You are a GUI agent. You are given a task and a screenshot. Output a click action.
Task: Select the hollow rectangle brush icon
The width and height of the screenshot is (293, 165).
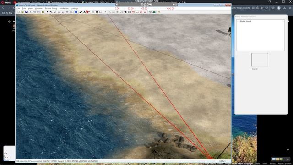tap(101, 12)
